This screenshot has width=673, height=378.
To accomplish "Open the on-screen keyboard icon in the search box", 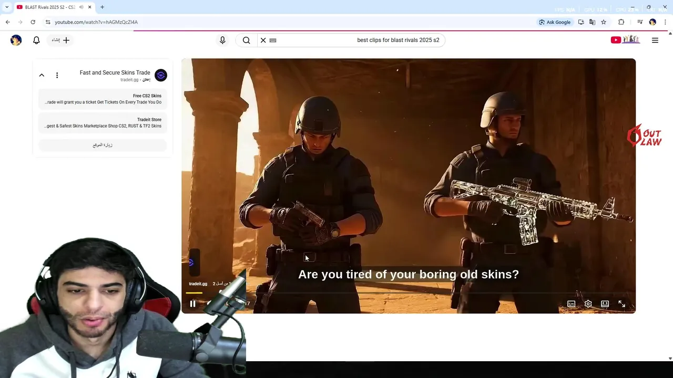I will tap(273, 40).
